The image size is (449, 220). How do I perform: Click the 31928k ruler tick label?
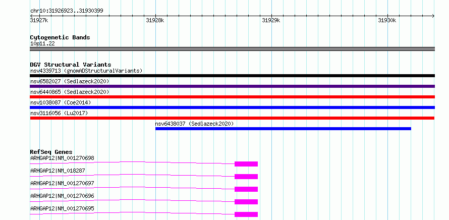(x=155, y=20)
